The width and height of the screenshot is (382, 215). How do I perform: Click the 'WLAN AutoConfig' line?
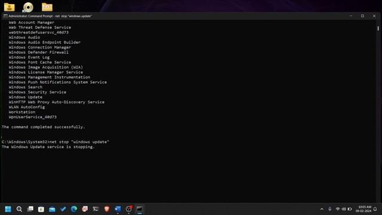27,107
